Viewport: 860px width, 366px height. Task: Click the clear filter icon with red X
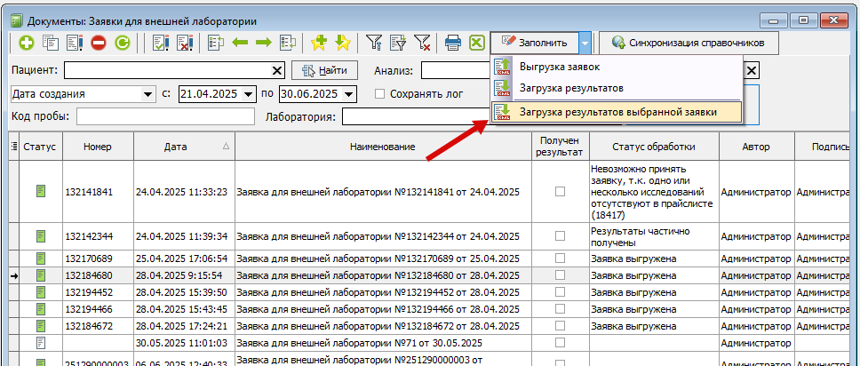click(423, 42)
